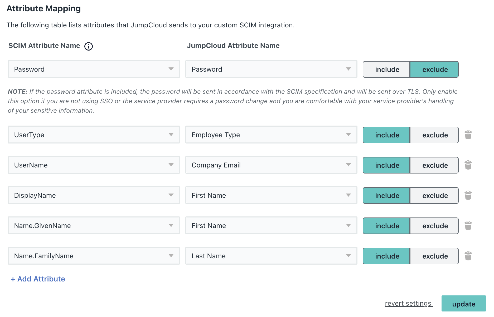Expand the Name.FamilyName SCIM dropdown
The image size is (494, 317).
(94, 256)
